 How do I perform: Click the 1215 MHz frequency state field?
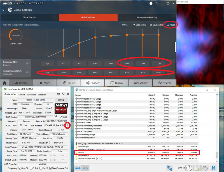[x=111, y=63]
